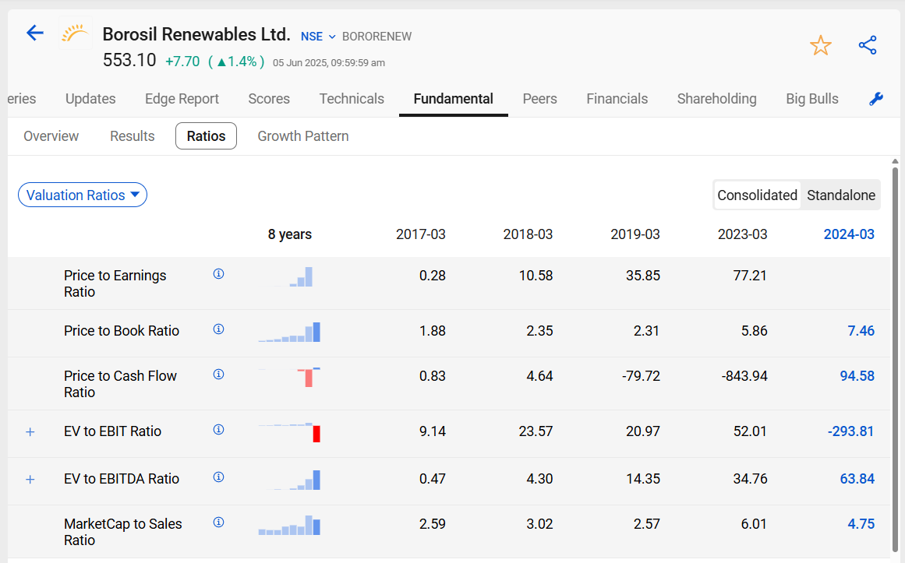The height and width of the screenshot is (563, 905).
Task: Click EV to EBITDA value 63.84
Action: point(857,478)
